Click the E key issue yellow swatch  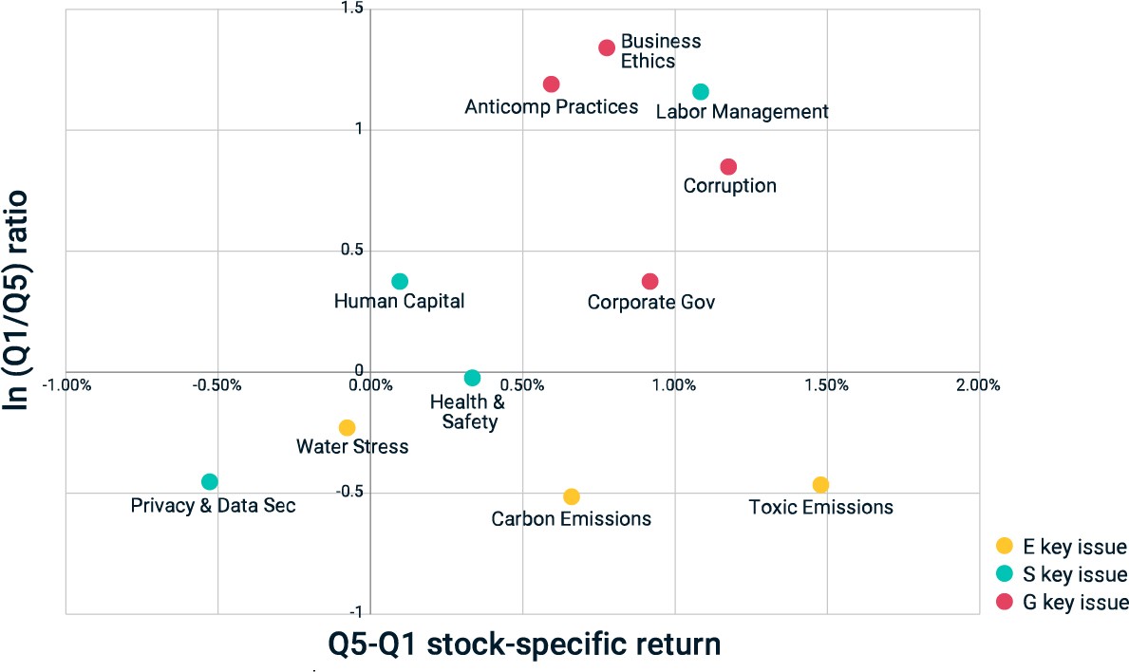click(1005, 546)
